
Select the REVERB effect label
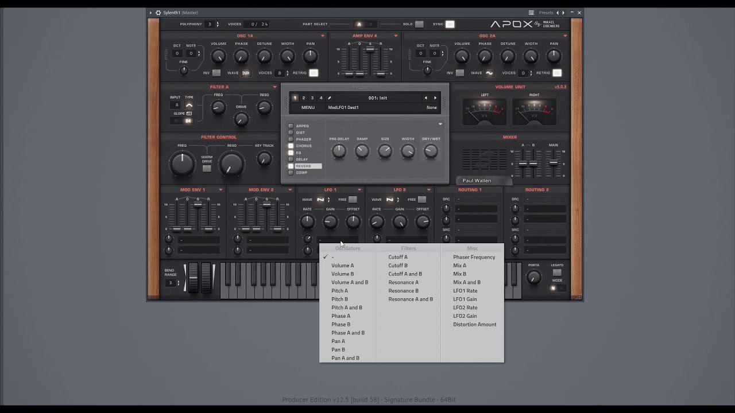click(x=303, y=166)
